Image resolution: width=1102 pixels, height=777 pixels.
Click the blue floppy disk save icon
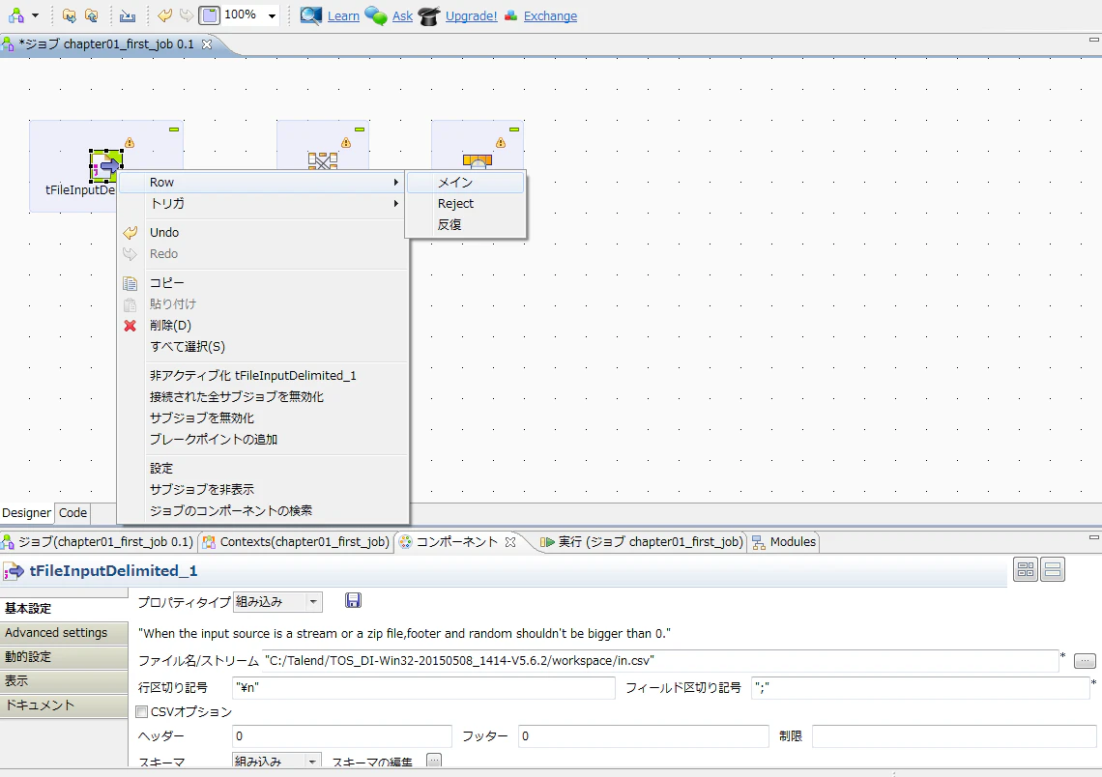coord(353,600)
